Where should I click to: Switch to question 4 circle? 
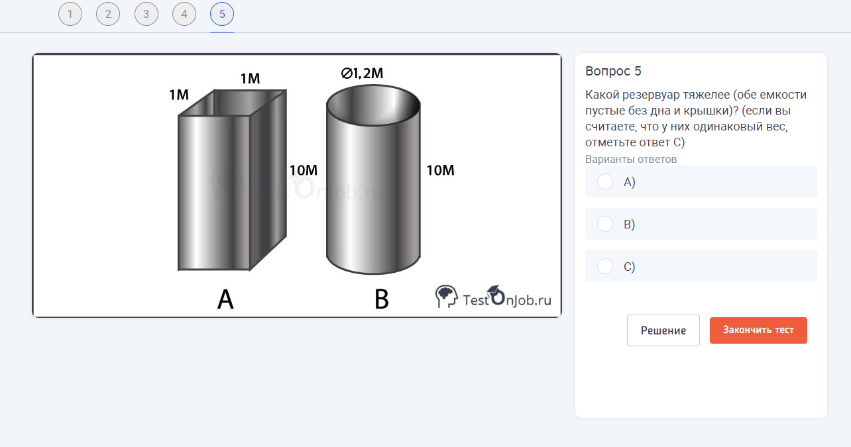point(184,14)
